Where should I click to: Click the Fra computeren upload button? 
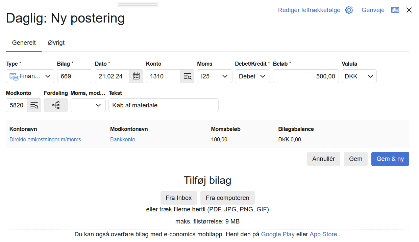tap(227, 198)
